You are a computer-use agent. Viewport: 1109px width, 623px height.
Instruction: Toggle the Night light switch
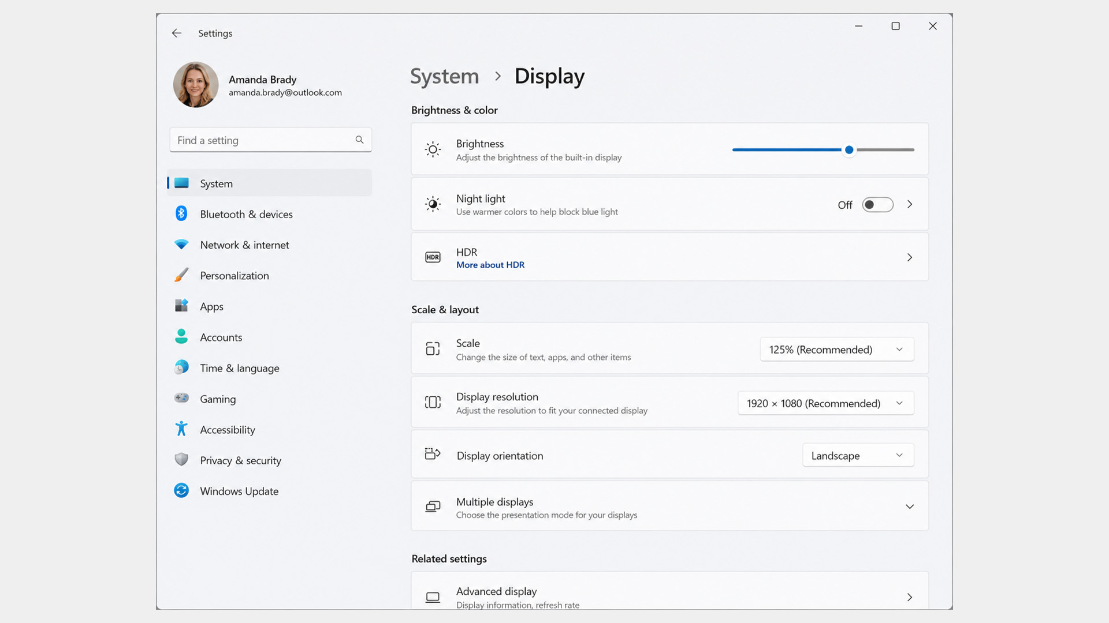click(x=877, y=205)
